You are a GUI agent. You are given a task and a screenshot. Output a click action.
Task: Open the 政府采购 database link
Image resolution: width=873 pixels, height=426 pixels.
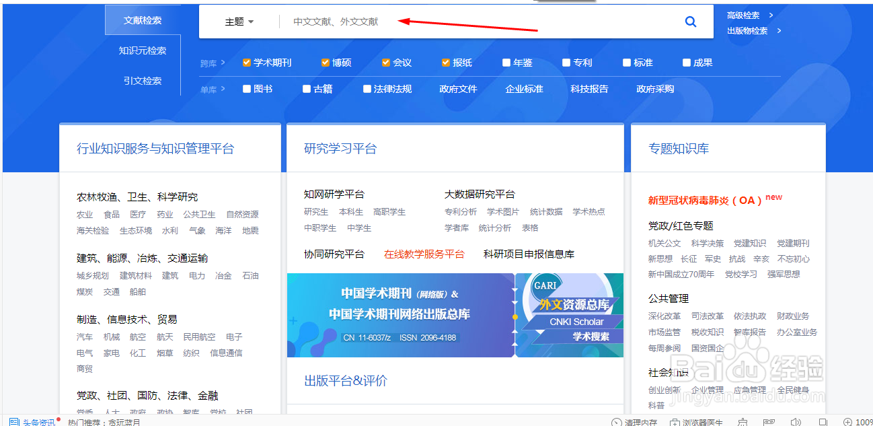(x=655, y=89)
